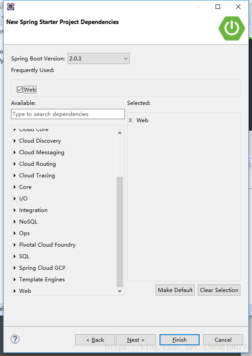
Task: Expand the NoSQL category
Action: point(15,222)
